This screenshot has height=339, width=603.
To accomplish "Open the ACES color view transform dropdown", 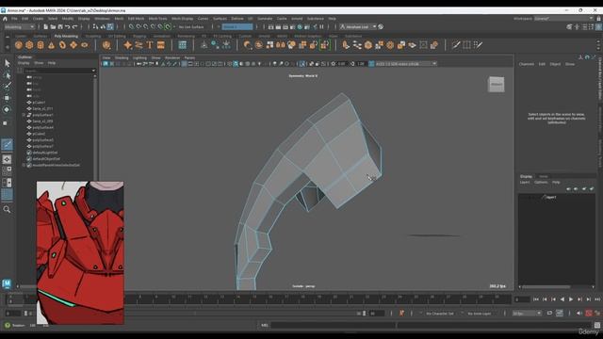I will click(x=405, y=64).
